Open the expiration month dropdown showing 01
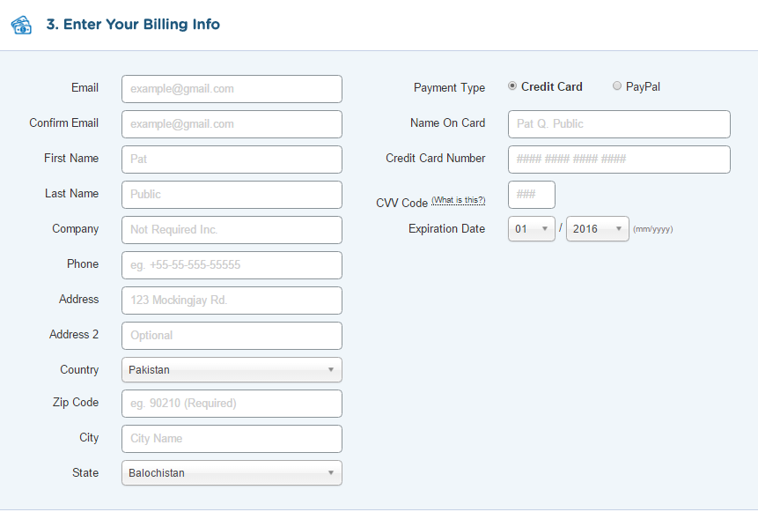 click(x=531, y=227)
